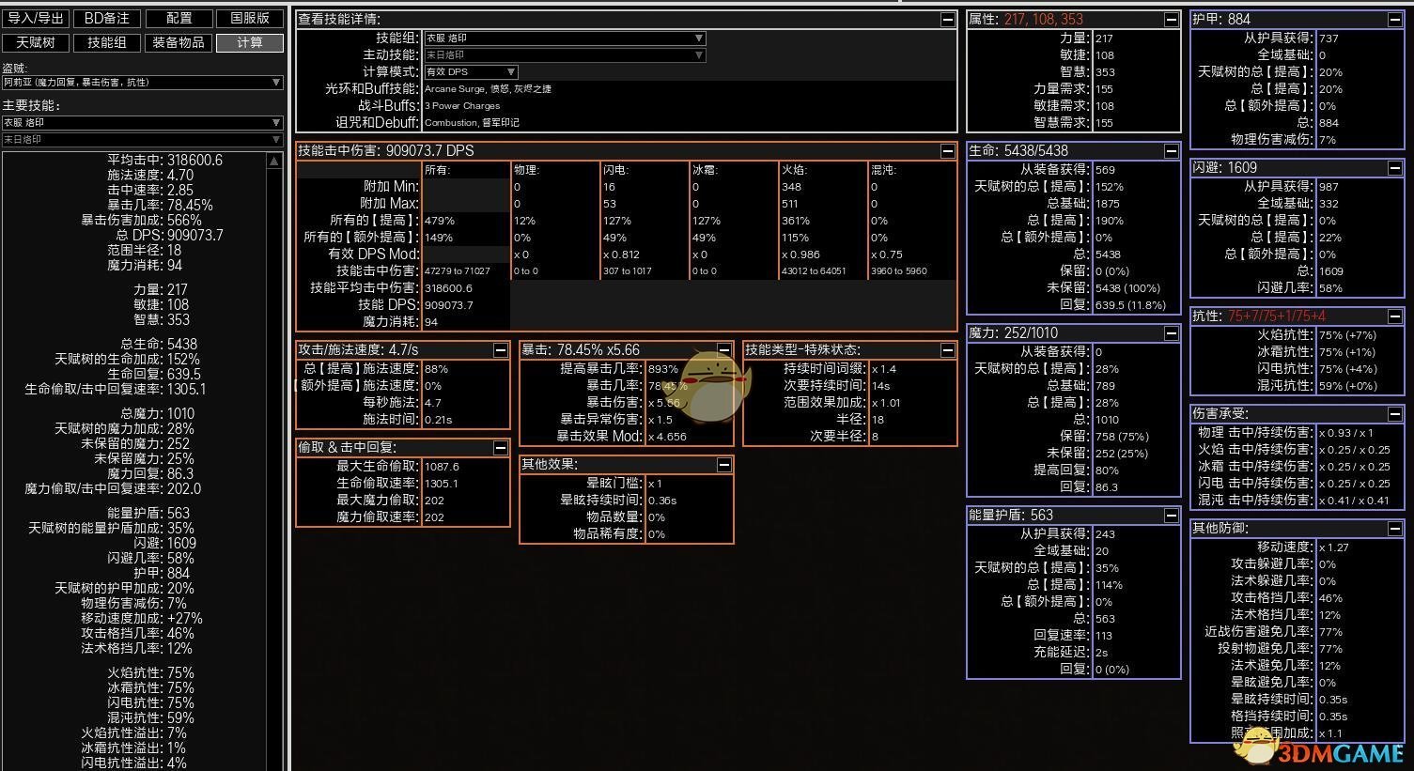This screenshot has height=771, width=1414.
Task: Switch to the 天赋树 tab
Action: coord(36,42)
